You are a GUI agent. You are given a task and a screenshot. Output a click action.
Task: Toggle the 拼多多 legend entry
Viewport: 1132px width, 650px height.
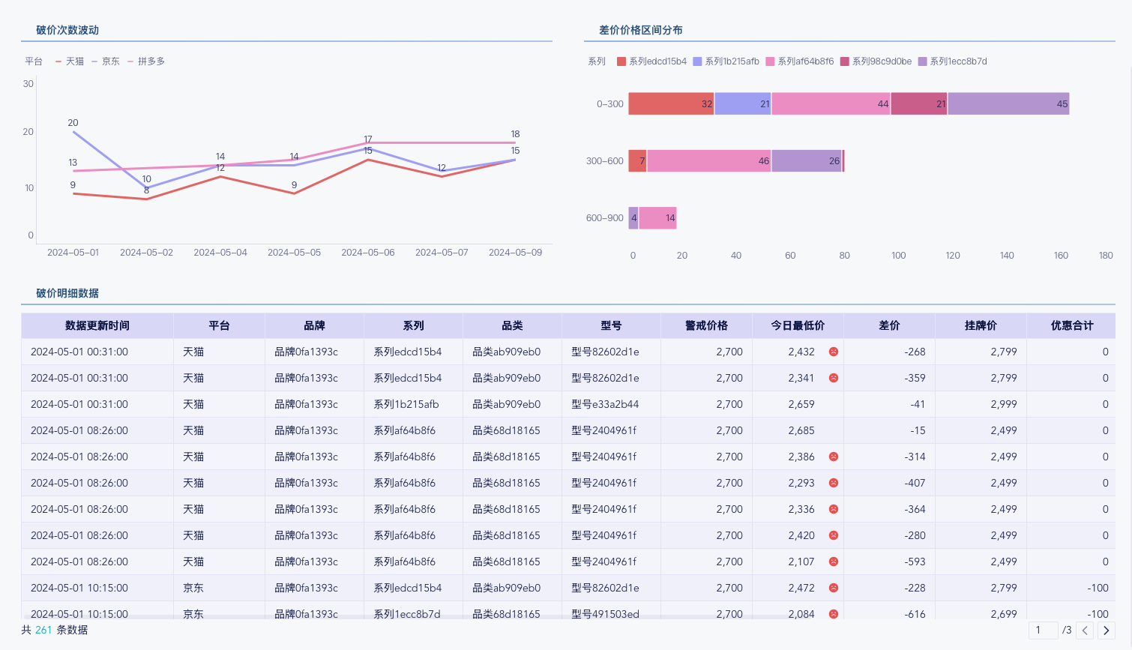[146, 61]
